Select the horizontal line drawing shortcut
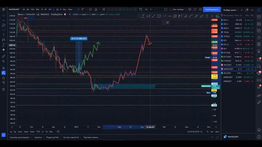 169,16
